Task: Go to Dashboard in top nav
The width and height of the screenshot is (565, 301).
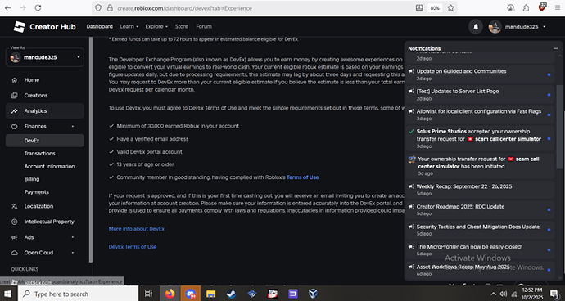Action: tap(99, 27)
